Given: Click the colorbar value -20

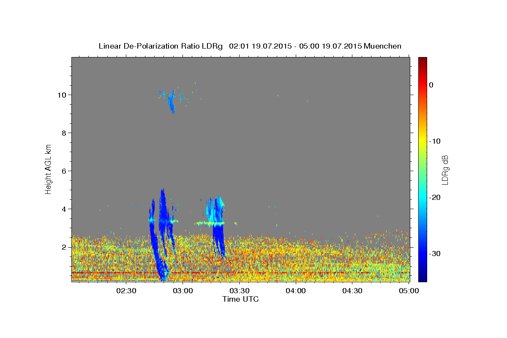Looking at the screenshot, I should (x=435, y=197).
